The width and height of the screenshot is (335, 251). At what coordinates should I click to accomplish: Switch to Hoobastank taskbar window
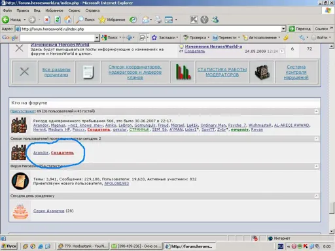83,246
